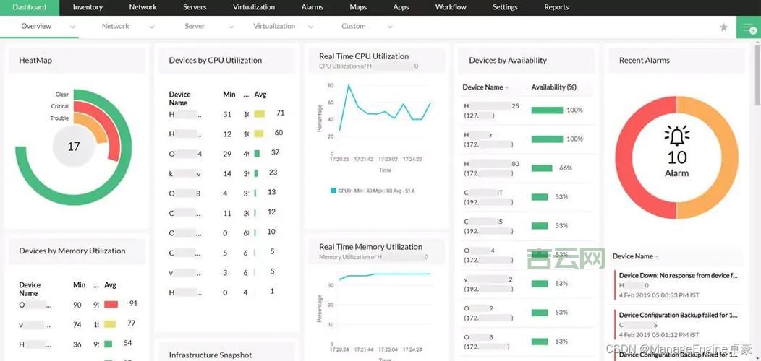Click the alarm bell icon
This screenshot has height=361, width=761.
(676, 135)
